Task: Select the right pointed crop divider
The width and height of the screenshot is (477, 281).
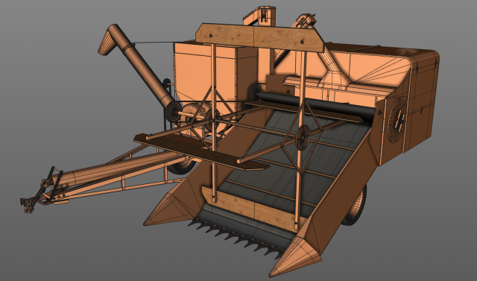Action: click(x=296, y=257)
